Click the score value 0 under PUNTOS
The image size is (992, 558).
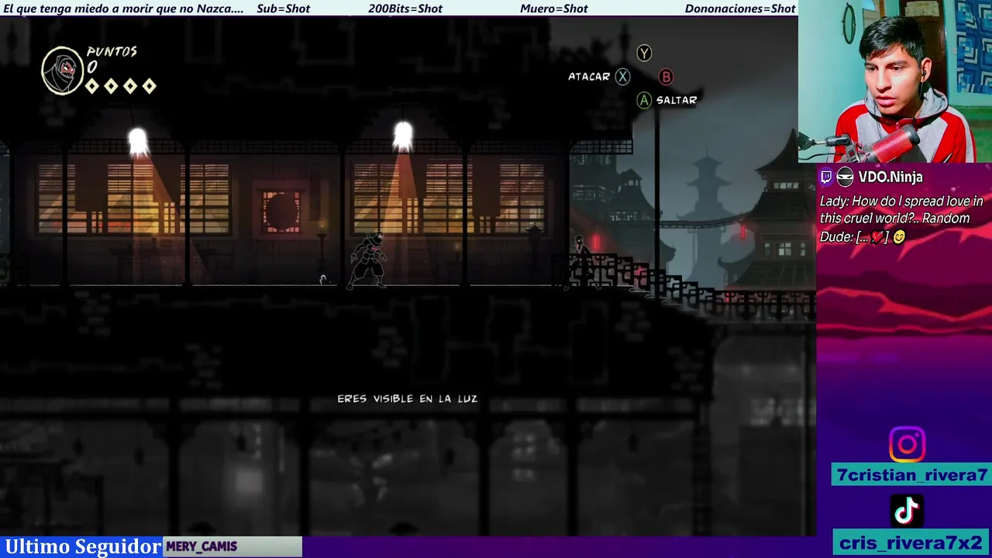(92, 67)
